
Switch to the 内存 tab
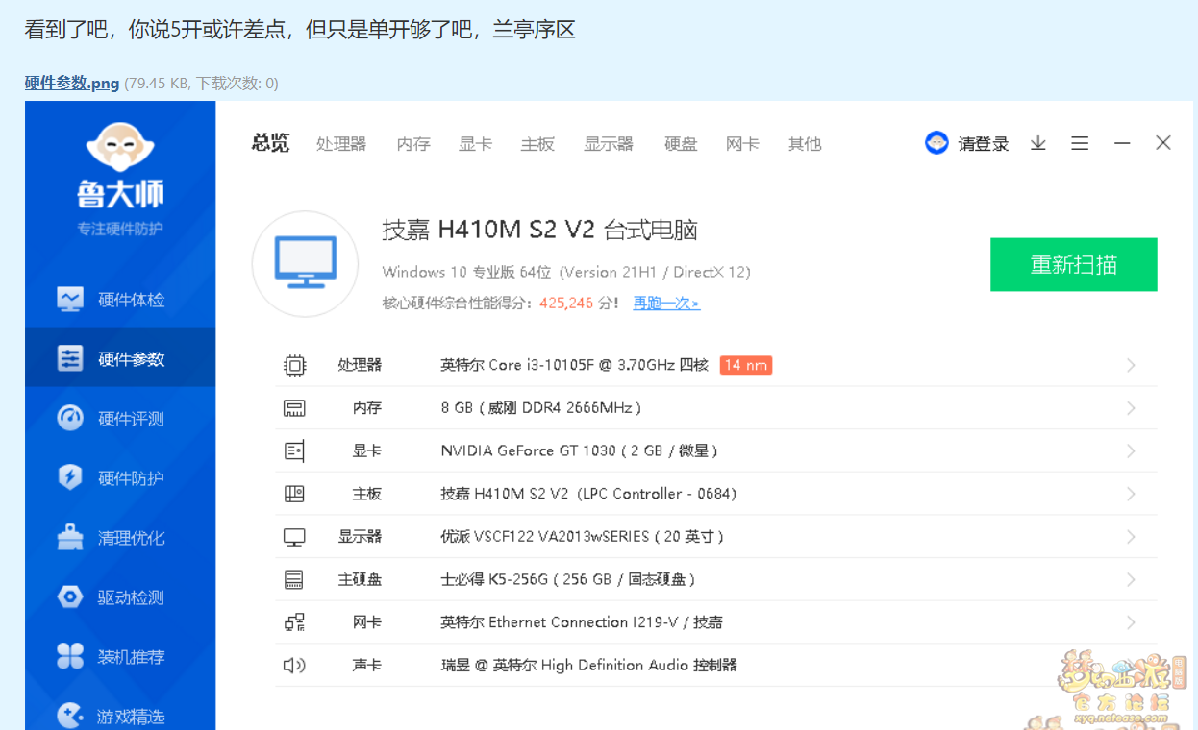point(413,144)
